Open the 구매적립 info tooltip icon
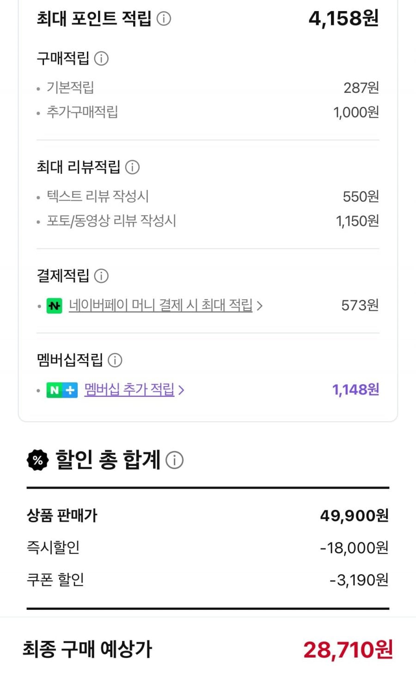The height and width of the screenshot is (676, 416). click(x=101, y=59)
